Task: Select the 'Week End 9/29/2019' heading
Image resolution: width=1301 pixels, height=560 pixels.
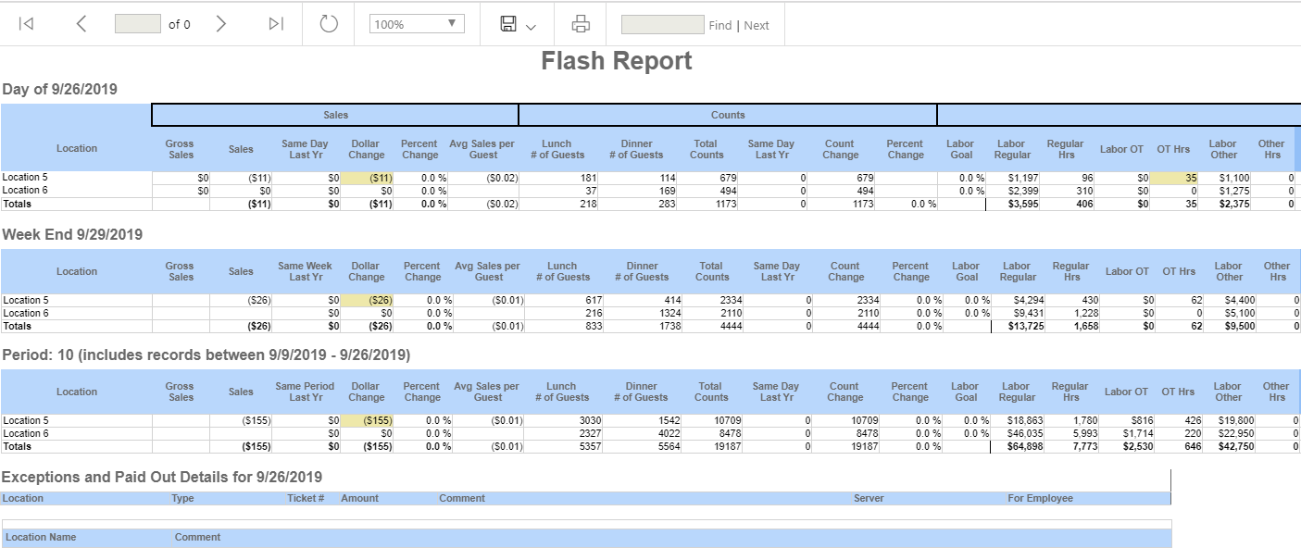Action: pyautogui.click(x=72, y=234)
